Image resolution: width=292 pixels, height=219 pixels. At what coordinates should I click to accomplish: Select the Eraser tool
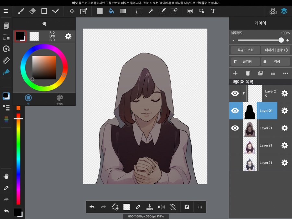pyautogui.click(x=32, y=11)
